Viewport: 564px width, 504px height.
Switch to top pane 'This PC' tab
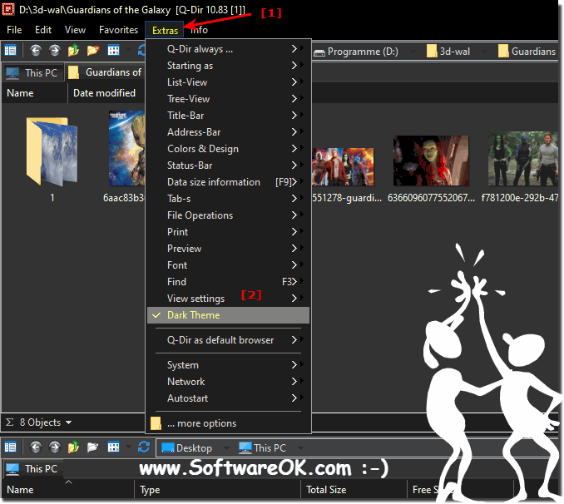click(33, 73)
